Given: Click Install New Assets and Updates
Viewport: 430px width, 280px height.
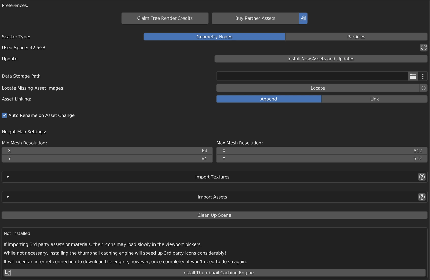Looking at the screenshot, I should point(321,59).
